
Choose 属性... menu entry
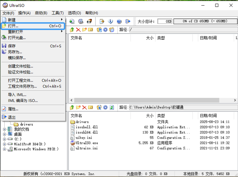pyautogui.click(x=33, y=109)
